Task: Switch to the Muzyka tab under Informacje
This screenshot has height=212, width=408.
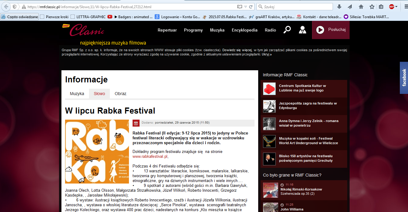Action: coord(77,94)
